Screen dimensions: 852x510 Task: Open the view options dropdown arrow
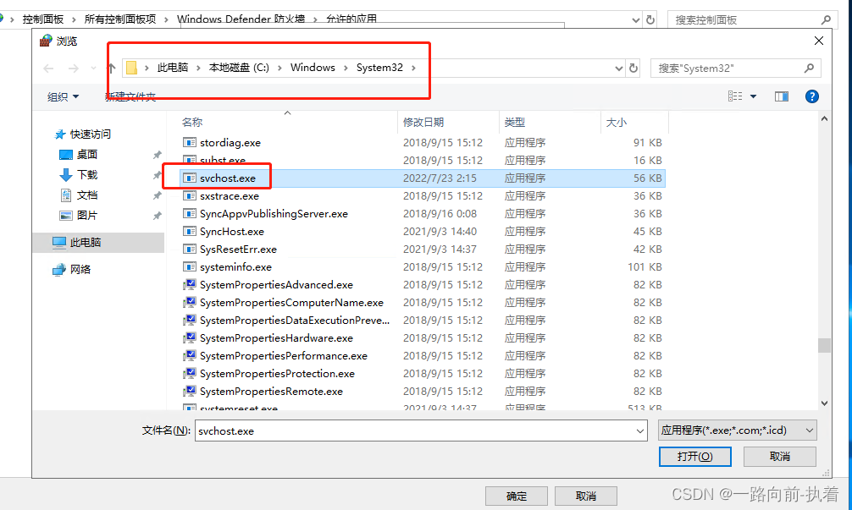point(753,96)
